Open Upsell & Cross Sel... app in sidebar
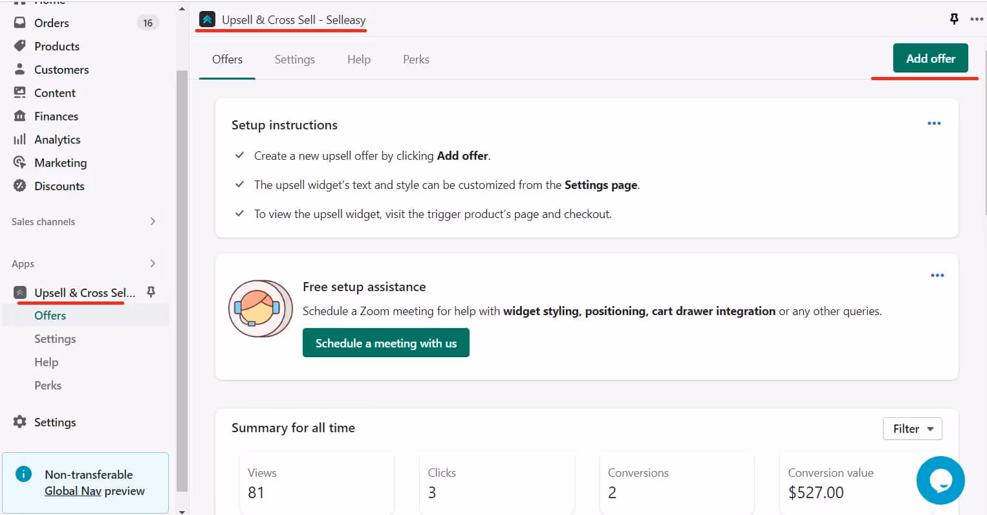Screen dimensions: 987x515 coord(85,292)
